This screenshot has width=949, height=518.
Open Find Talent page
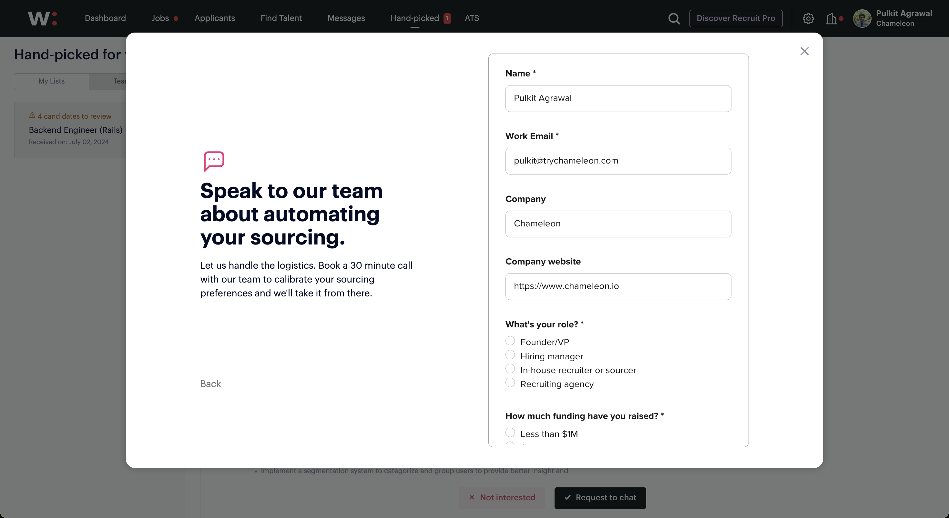pos(281,18)
